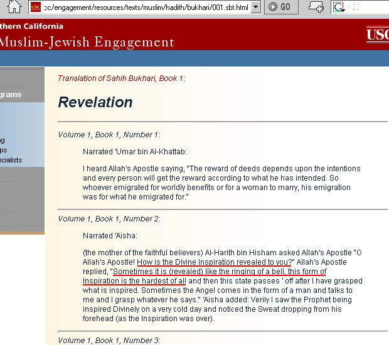
Task: Click underlined 'like the ringing of a bell' text
Action: pyautogui.click(x=244, y=272)
